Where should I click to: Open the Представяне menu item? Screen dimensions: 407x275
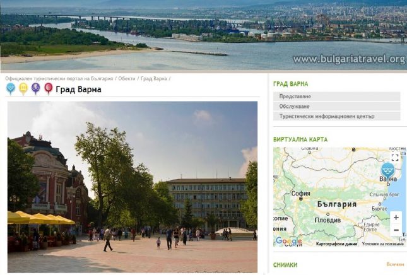click(x=337, y=97)
